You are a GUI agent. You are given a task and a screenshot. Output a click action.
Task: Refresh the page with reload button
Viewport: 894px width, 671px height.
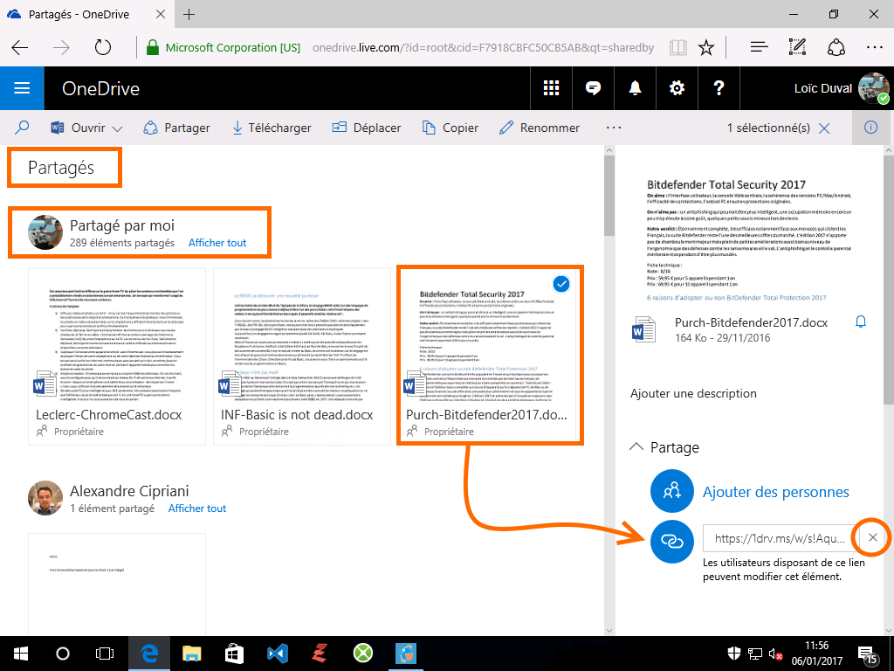click(103, 48)
